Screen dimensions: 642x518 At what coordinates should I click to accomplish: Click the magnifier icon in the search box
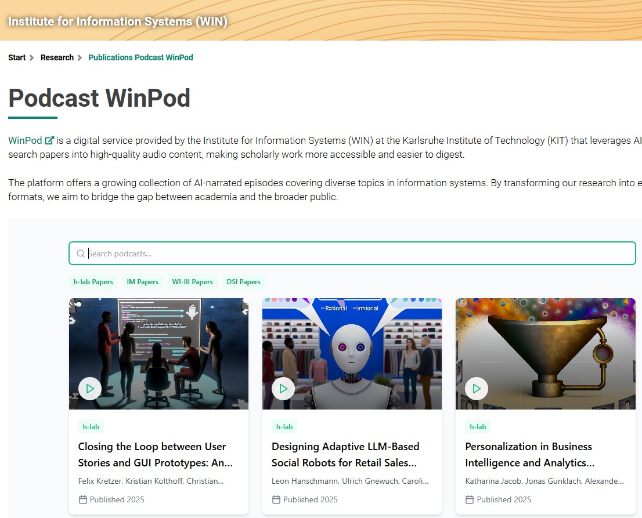pos(81,253)
